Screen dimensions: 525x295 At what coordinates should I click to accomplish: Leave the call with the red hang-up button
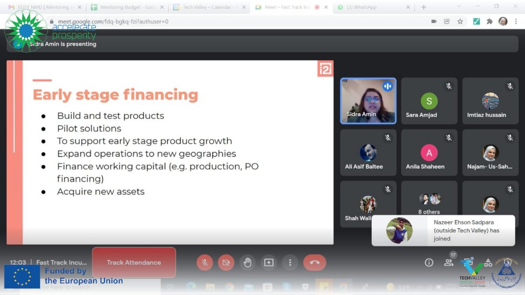315,263
